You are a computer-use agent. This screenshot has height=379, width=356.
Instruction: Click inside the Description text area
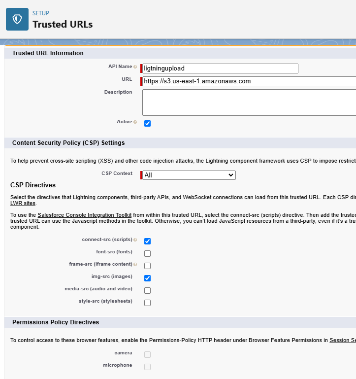(249, 102)
